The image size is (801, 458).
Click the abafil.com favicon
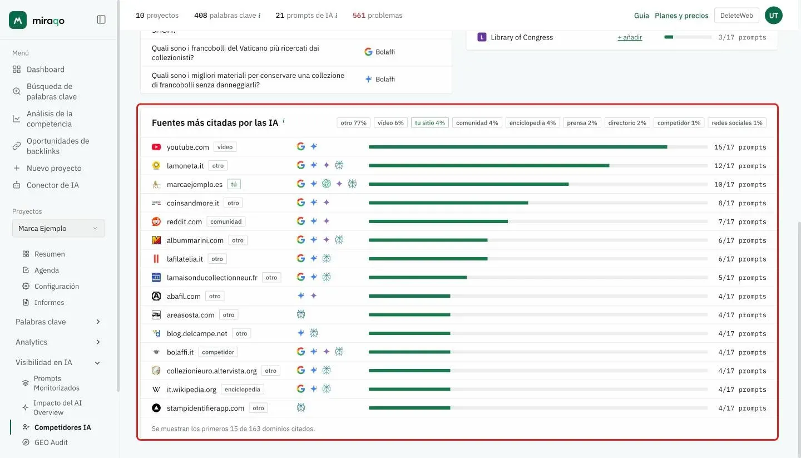coord(156,296)
